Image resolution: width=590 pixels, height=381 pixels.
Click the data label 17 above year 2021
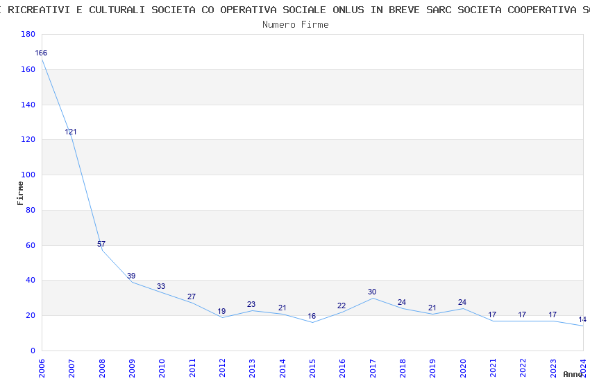pyautogui.click(x=492, y=315)
